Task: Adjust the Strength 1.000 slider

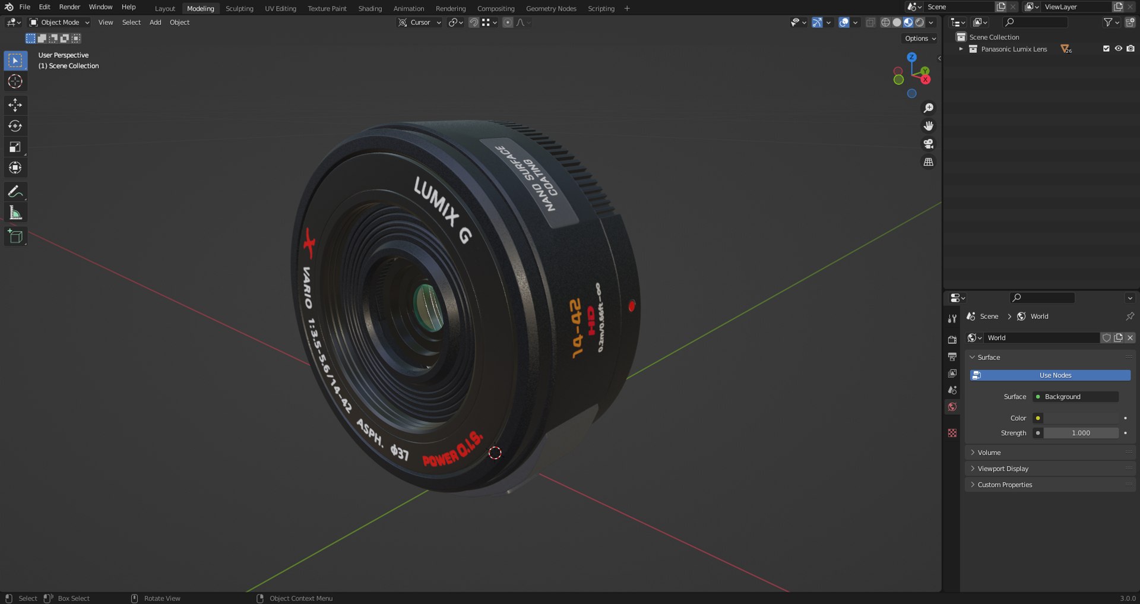Action: pyautogui.click(x=1081, y=433)
